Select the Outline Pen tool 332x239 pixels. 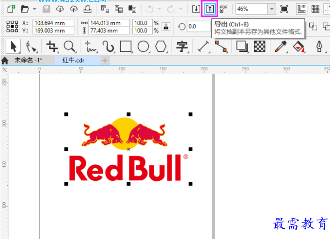pyautogui.click(x=320, y=47)
